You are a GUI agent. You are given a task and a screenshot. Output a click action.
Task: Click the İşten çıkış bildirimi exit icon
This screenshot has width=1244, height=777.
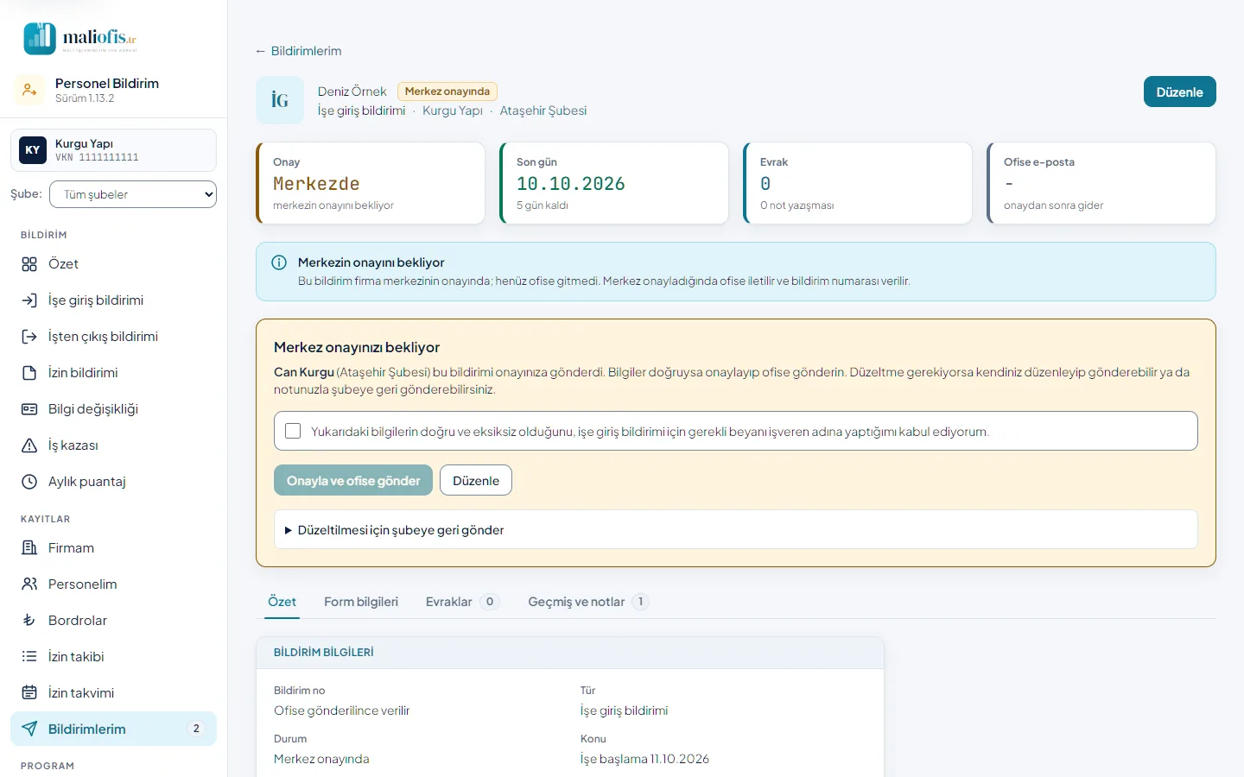click(x=29, y=337)
